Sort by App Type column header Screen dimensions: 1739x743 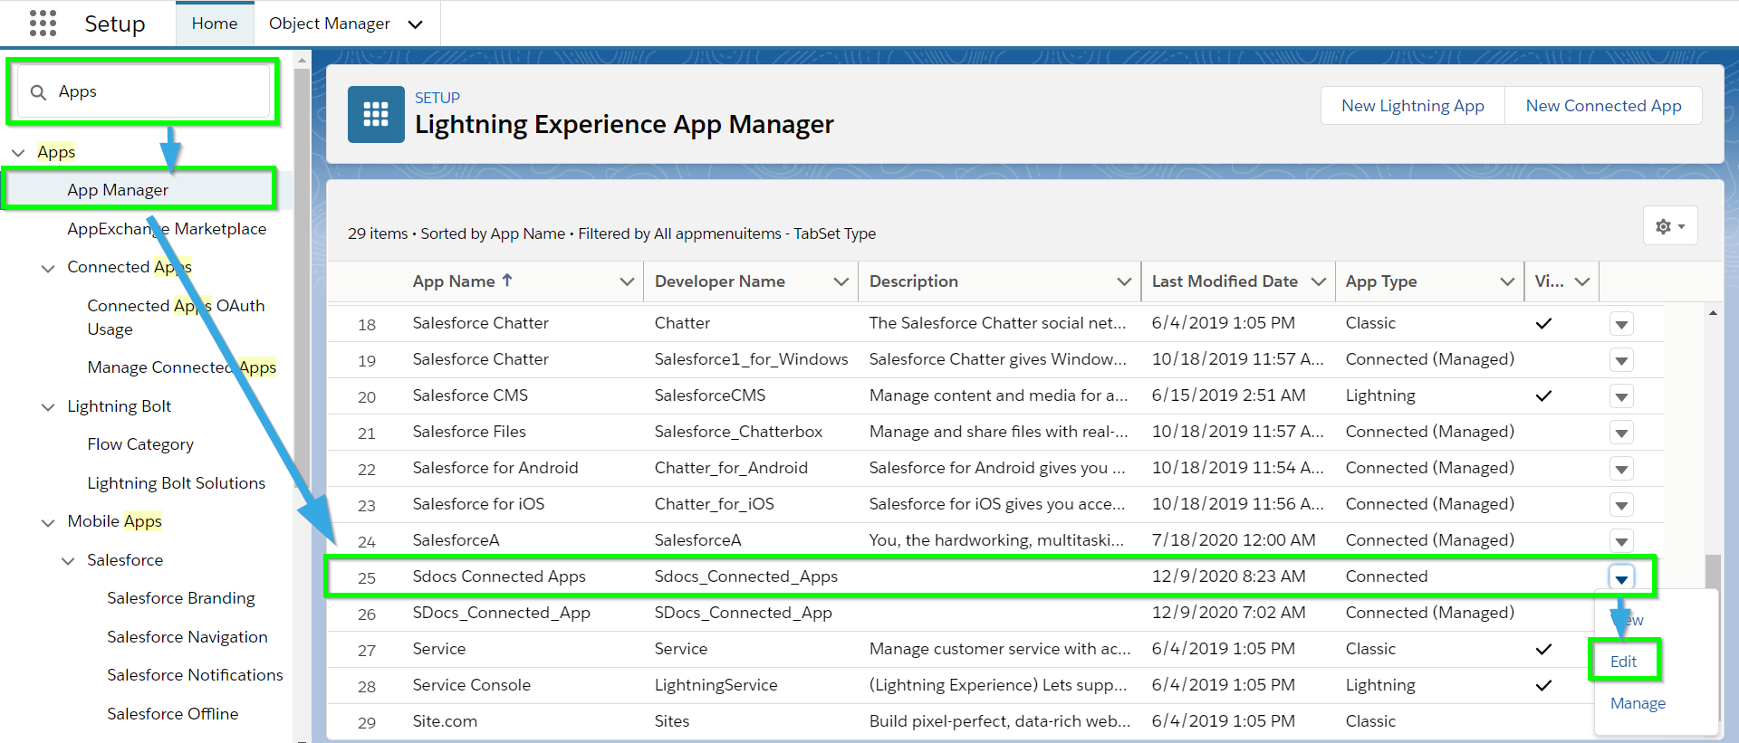[x=1381, y=281]
